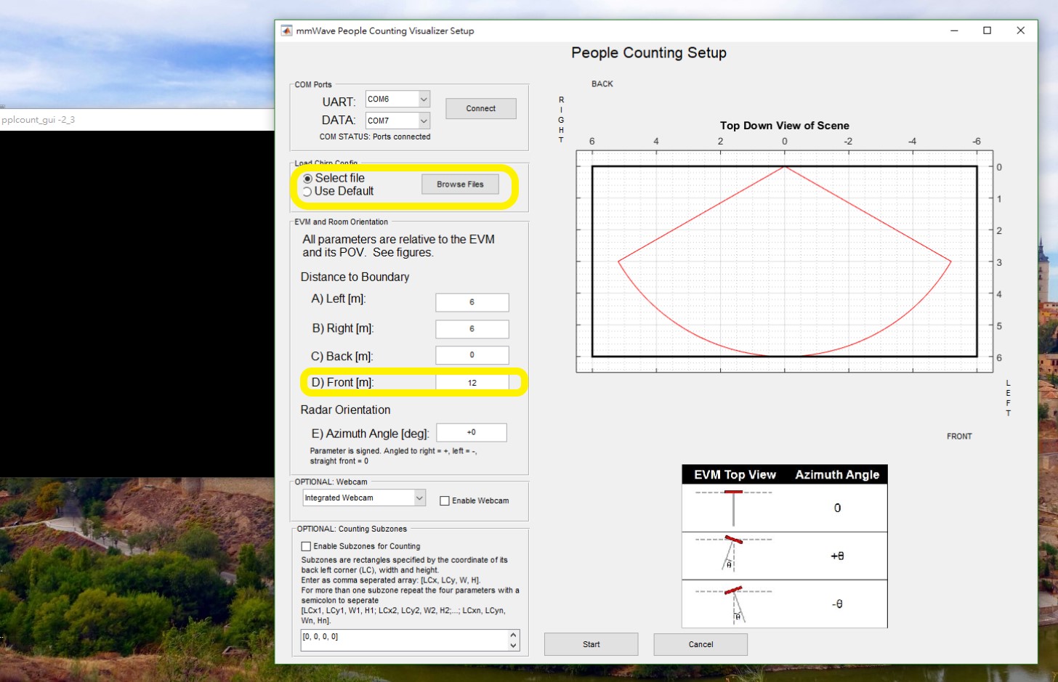The image size is (1058, 682).
Task: Click the subzone field scroll-up arrow
Action: [513, 633]
